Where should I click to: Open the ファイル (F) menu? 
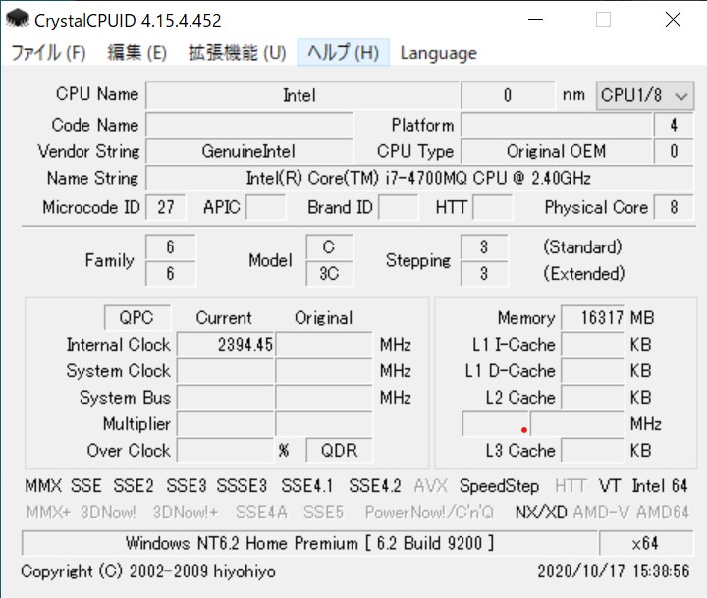click(48, 53)
